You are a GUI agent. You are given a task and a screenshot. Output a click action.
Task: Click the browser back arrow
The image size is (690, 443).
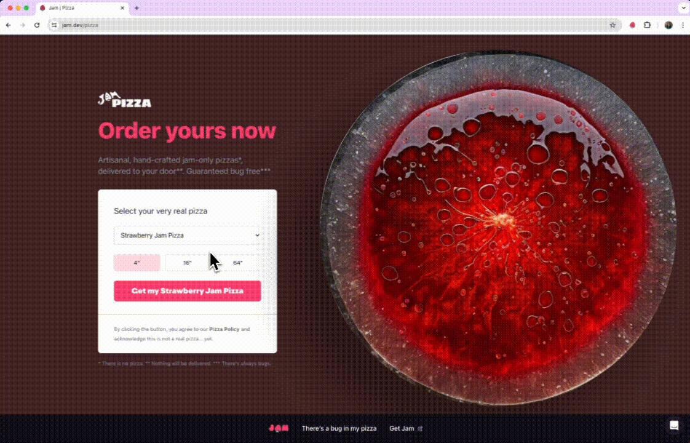(x=9, y=25)
